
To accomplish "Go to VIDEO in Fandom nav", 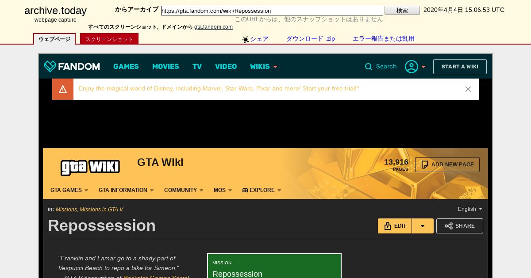I will coord(226,67).
